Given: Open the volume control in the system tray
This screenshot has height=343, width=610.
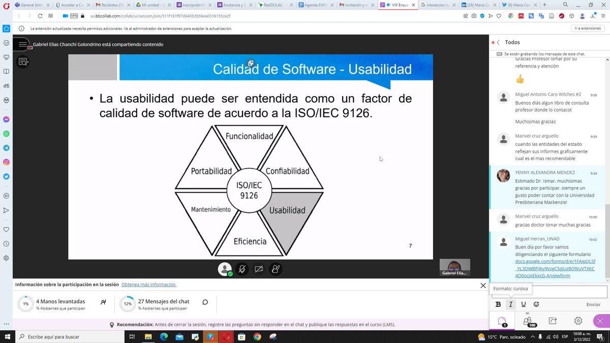Looking at the screenshot, I should point(555,336).
